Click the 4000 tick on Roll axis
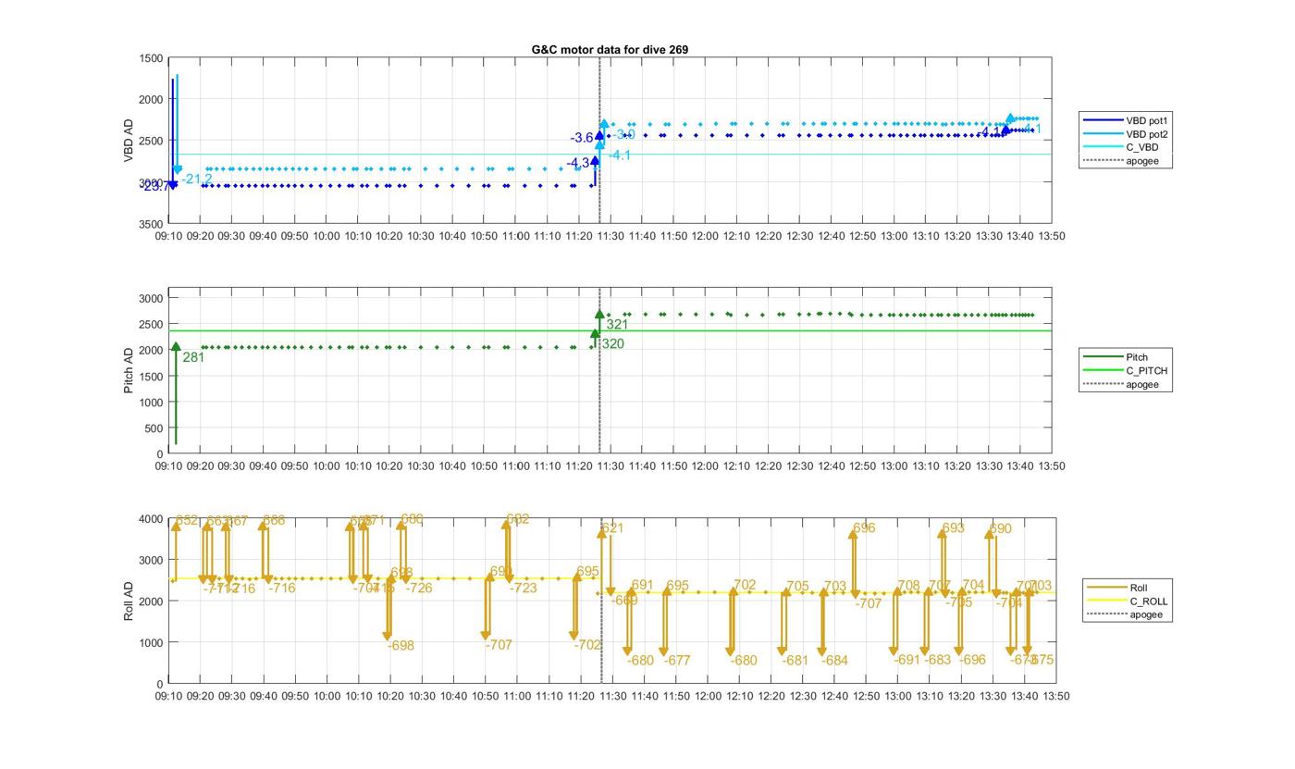The width and height of the screenshot is (1295, 769). pos(151,519)
